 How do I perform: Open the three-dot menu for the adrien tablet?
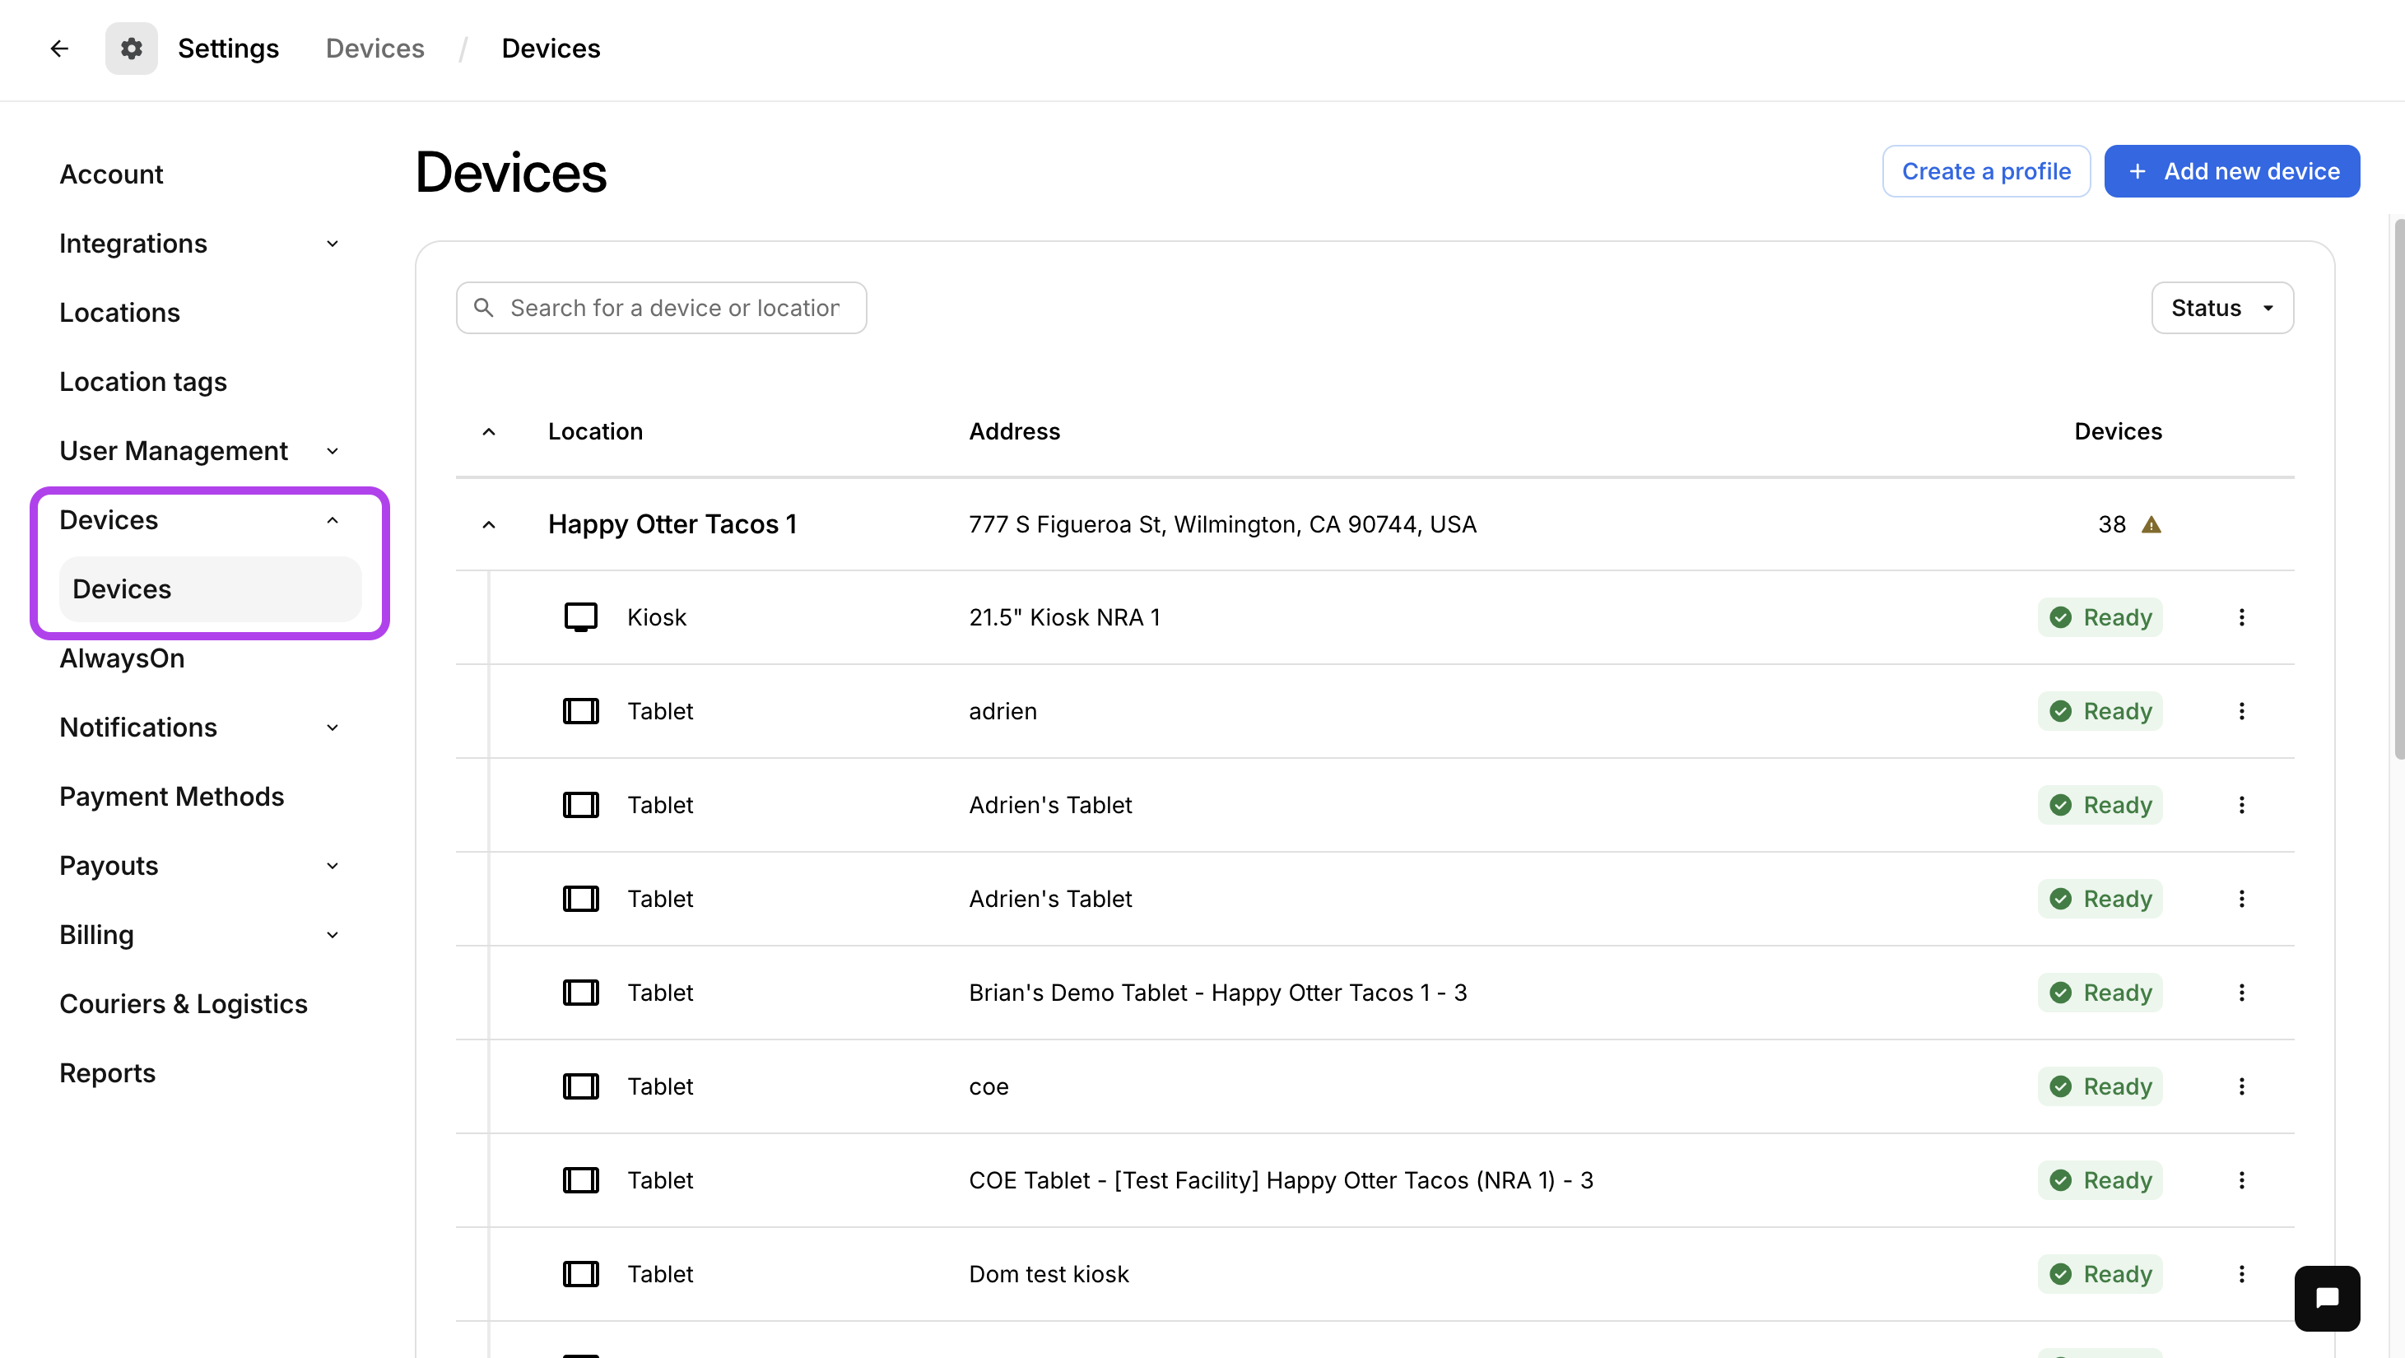tap(2240, 711)
